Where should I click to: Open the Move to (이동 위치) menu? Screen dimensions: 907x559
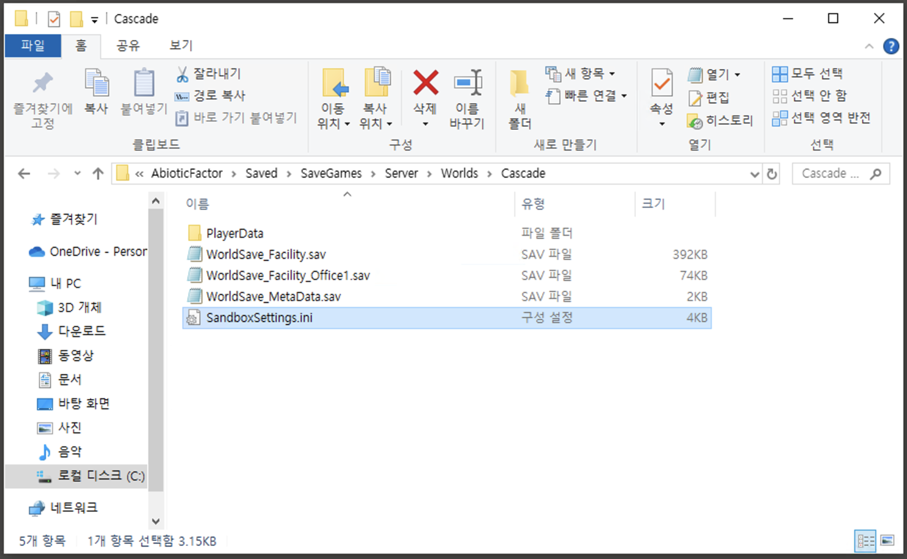(333, 99)
